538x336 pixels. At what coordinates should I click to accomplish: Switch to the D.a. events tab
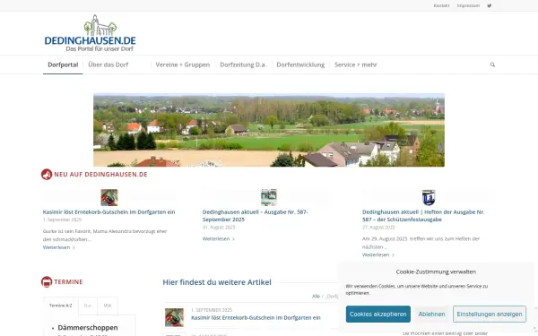click(88, 306)
